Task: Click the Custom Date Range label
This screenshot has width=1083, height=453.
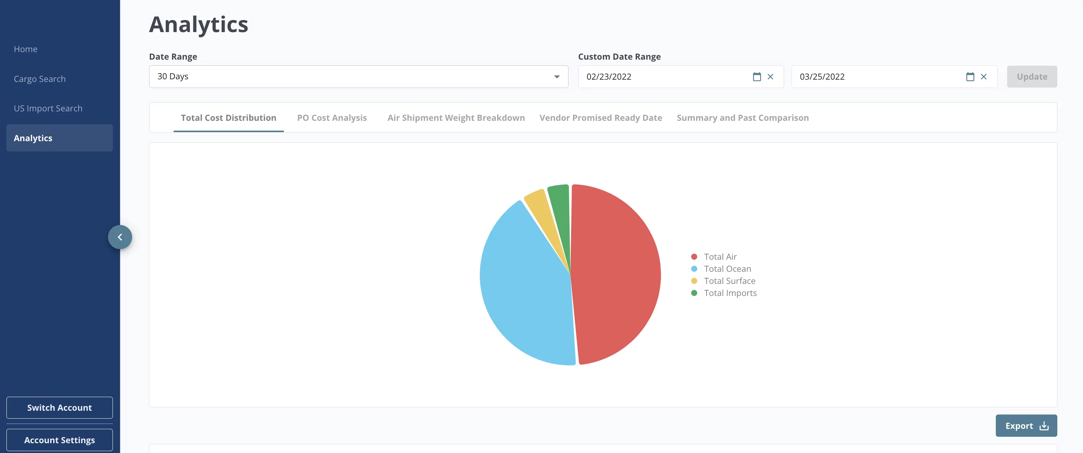Action: pyautogui.click(x=619, y=56)
